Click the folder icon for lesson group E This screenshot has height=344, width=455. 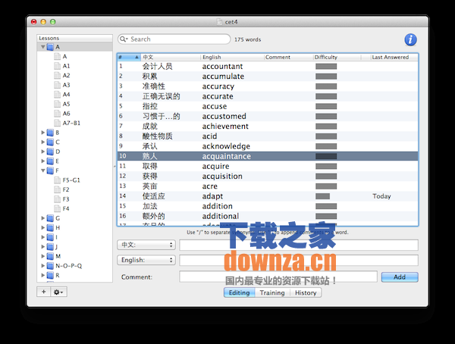pyautogui.click(x=50, y=161)
